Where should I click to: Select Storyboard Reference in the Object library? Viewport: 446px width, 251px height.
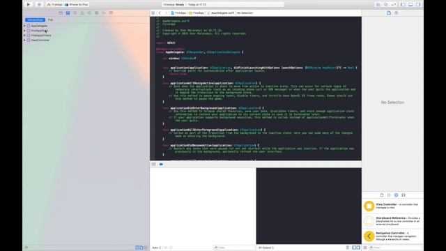[393, 221]
